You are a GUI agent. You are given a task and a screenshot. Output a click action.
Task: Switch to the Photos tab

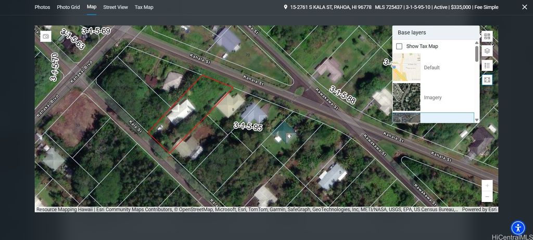43,7
